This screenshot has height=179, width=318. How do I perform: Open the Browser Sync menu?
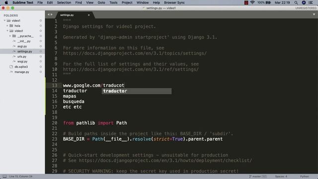click(174, 2)
